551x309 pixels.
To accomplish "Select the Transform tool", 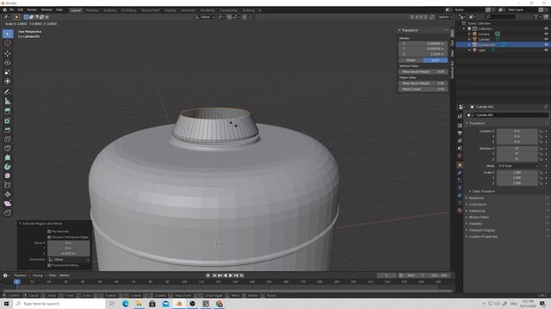I will point(8,82).
